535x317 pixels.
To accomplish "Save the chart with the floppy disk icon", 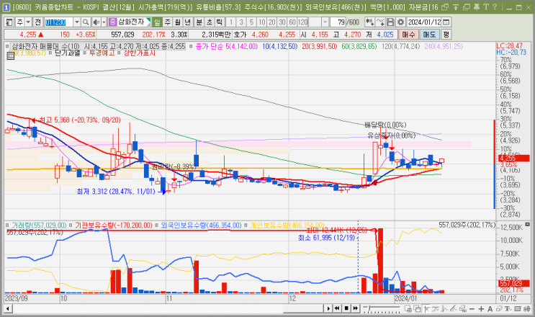I will (x=391, y=22).
